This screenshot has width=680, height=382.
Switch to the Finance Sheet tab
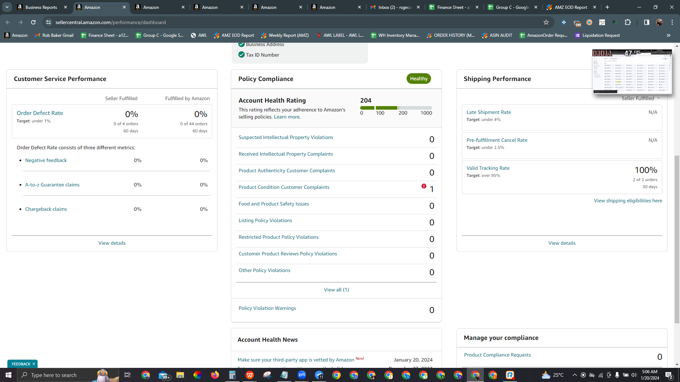tap(453, 7)
